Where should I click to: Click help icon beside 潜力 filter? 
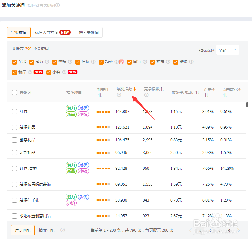[x=47, y=62]
